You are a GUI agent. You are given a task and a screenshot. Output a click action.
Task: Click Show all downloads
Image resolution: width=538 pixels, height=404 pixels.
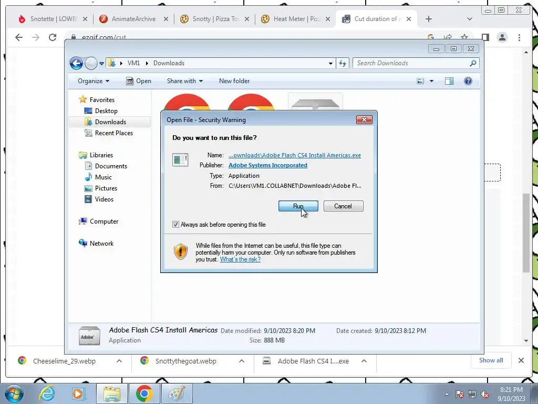(491, 360)
